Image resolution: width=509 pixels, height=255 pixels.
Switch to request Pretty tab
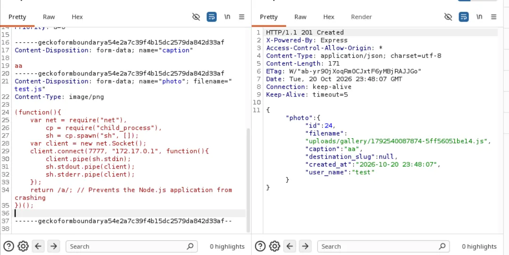(x=17, y=17)
